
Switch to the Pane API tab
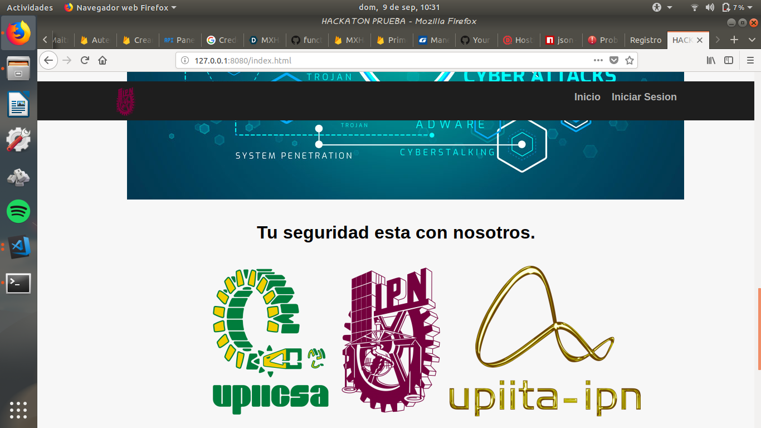click(180, 40)
